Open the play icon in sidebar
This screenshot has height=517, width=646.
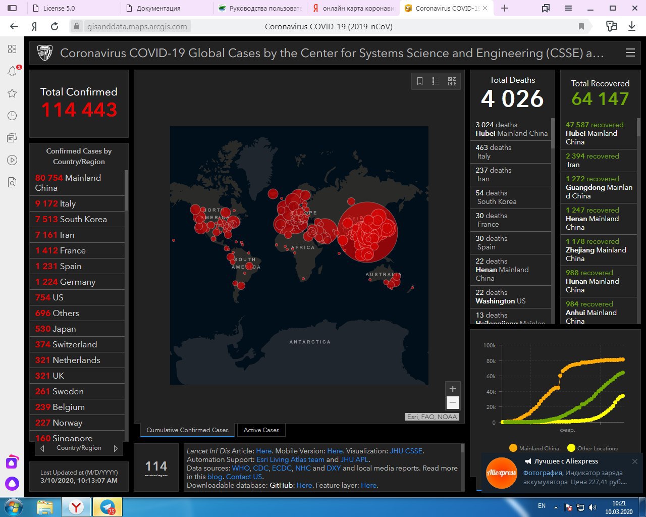point(12,160)
